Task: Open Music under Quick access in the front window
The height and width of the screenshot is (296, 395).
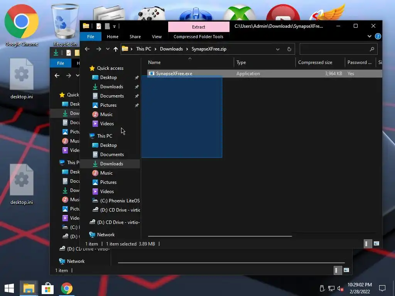Action: [106, 114]
